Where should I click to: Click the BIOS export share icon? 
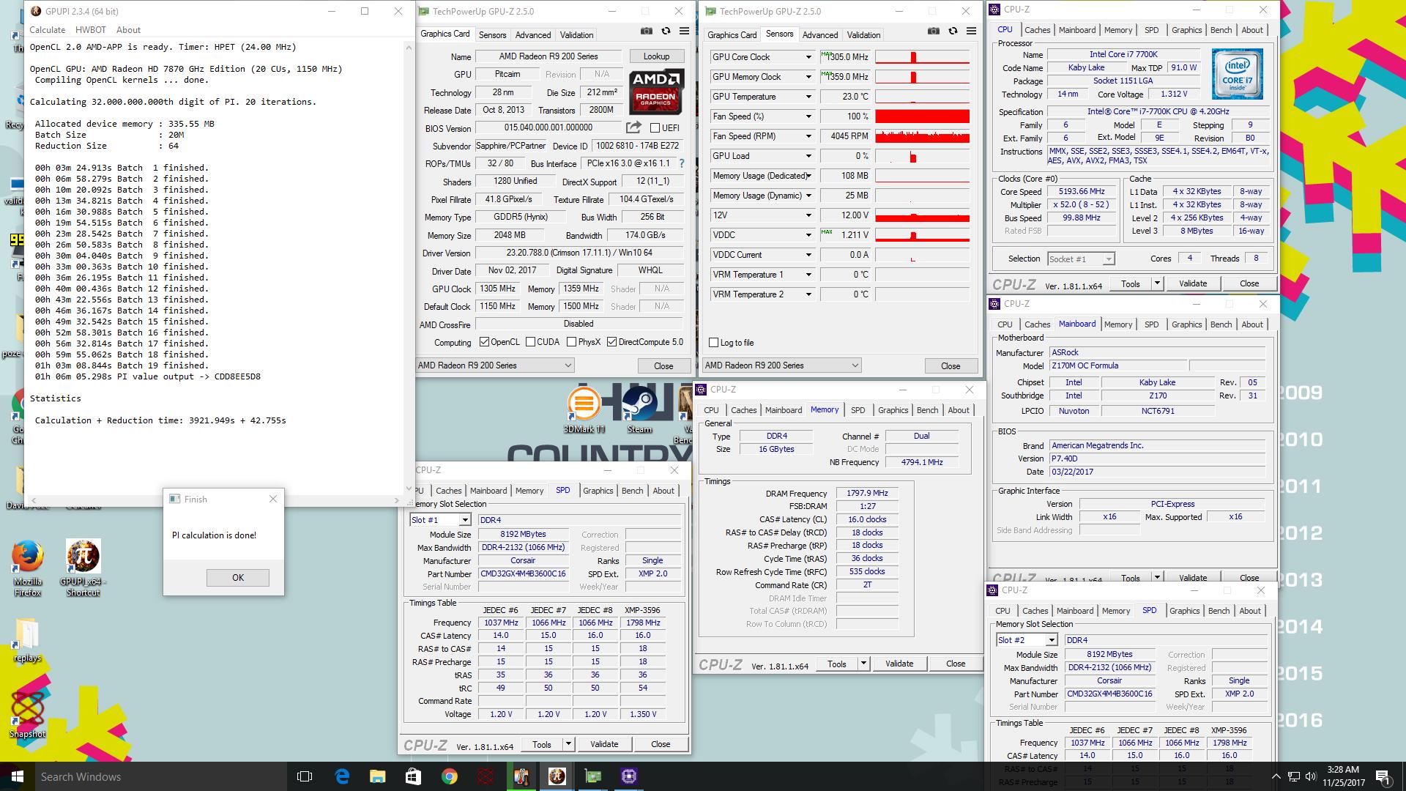coord(633,127)
